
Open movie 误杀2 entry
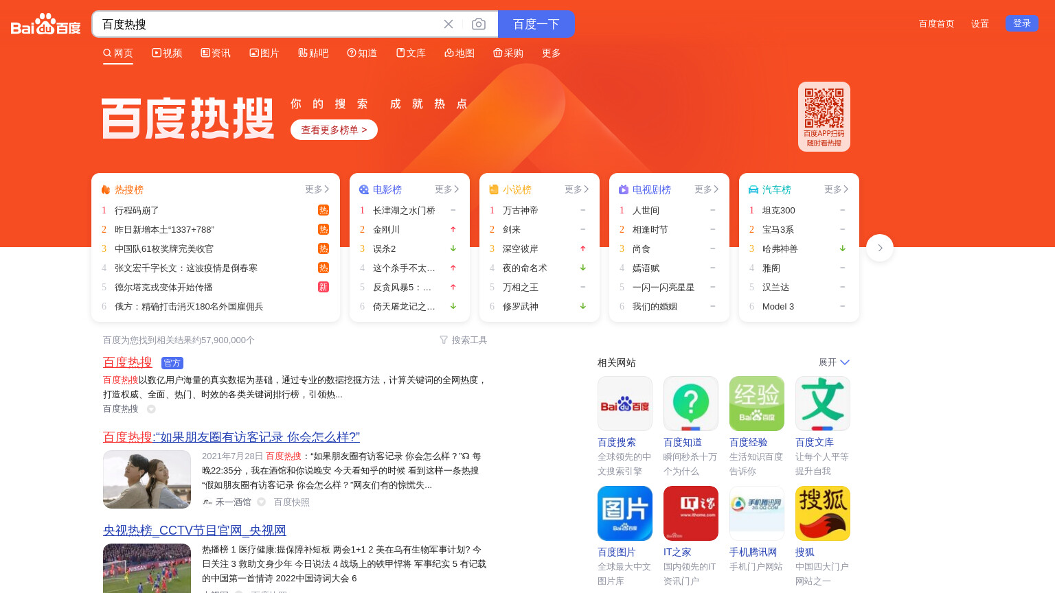pyautogui.click(x=385, y=248)
